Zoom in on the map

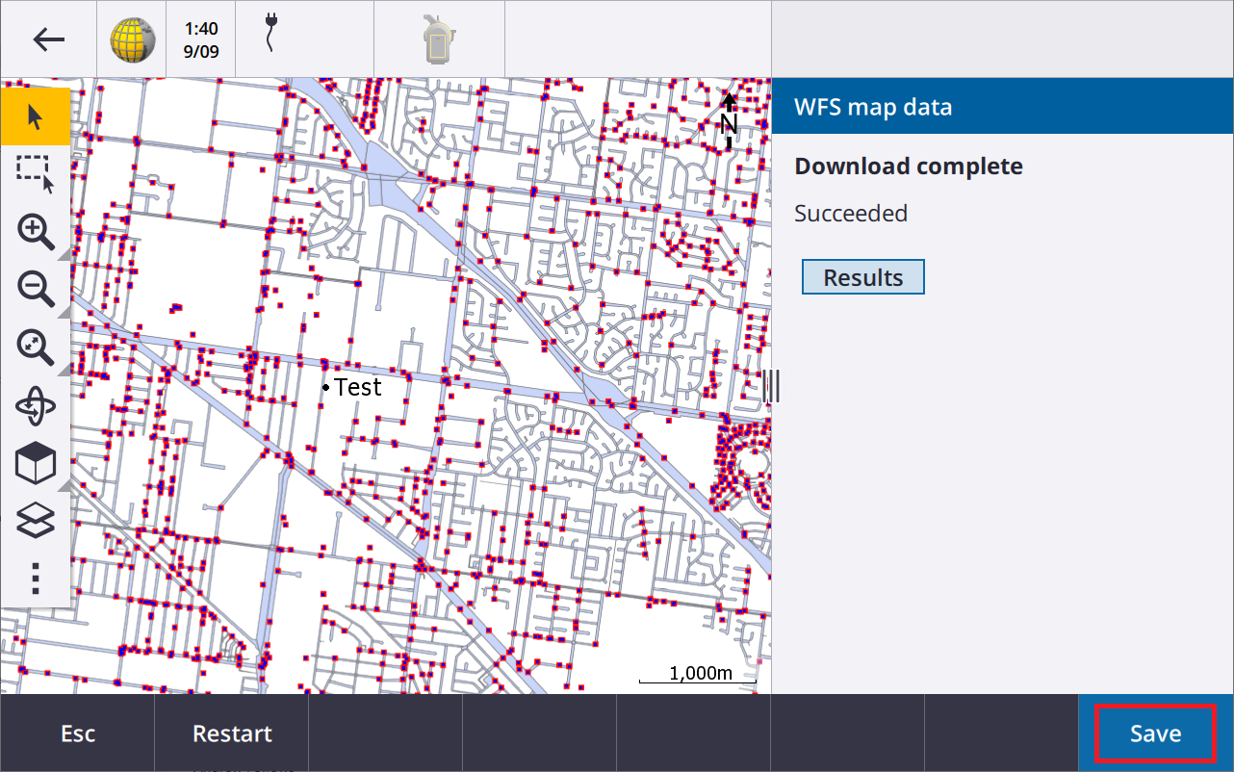pyautogui.click(x=36, y=232)
